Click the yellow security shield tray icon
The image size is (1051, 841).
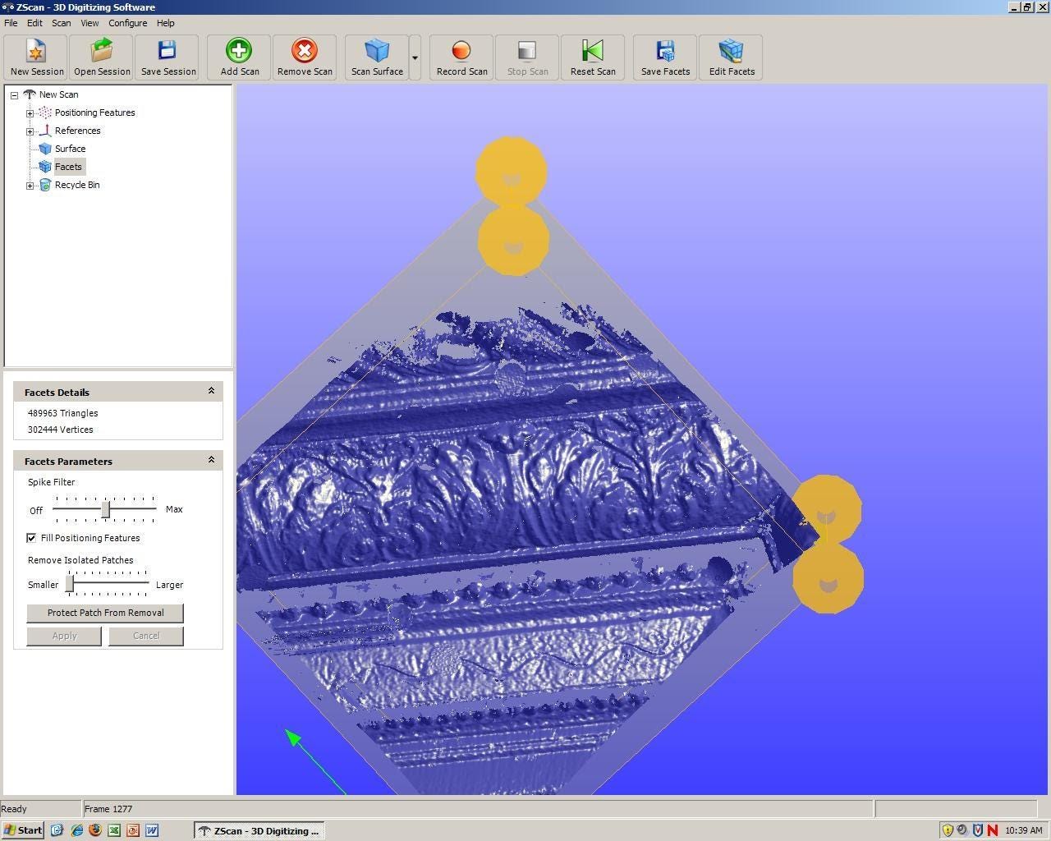tap(948, 830)
